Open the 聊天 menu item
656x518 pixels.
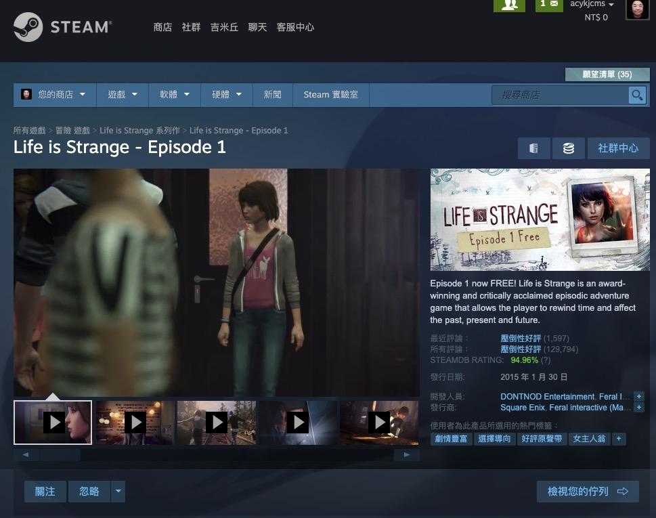click(257, 27)
